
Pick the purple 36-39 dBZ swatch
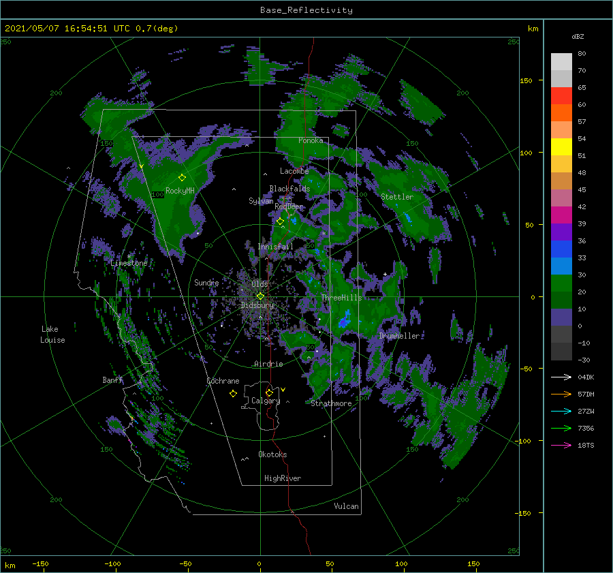click(561, 232)
